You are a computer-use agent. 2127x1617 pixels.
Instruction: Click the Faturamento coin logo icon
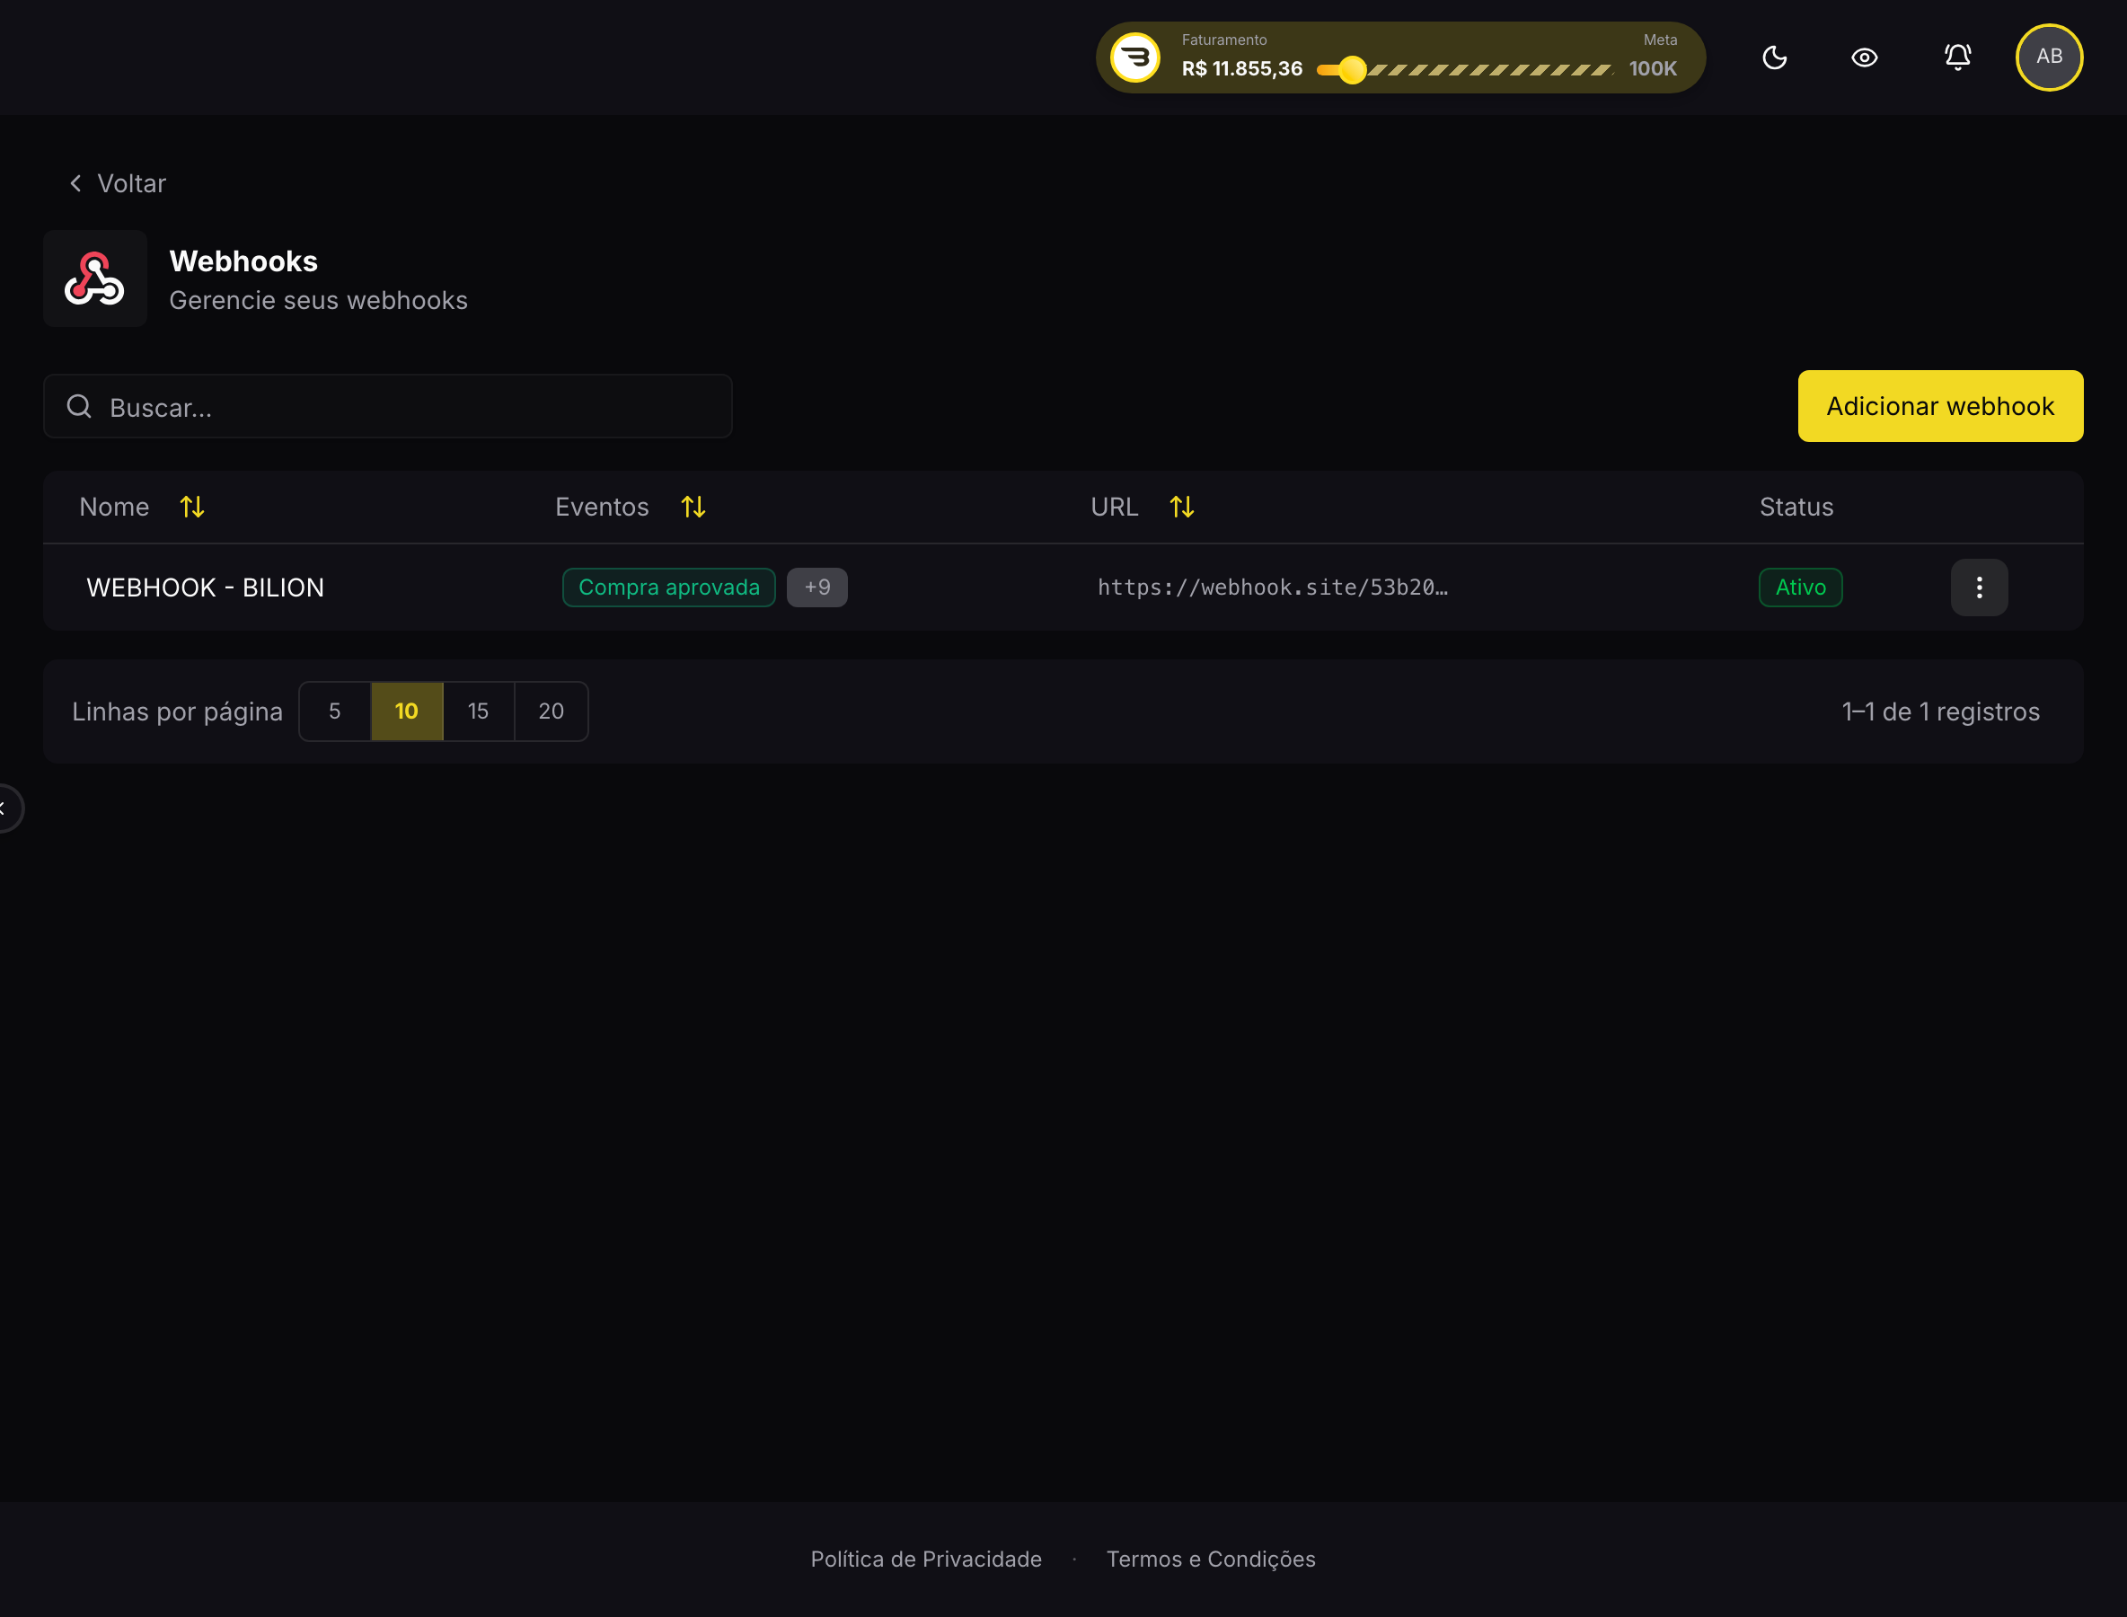[x=1135, y=57]
